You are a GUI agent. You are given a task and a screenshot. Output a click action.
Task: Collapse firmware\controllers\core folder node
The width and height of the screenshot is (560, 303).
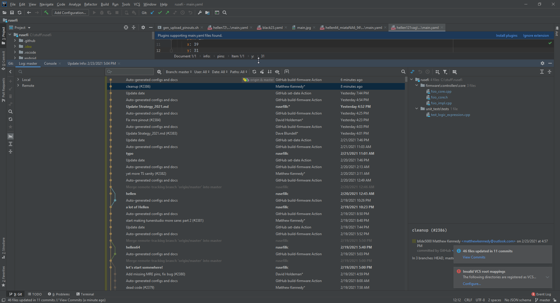point(416,85)
